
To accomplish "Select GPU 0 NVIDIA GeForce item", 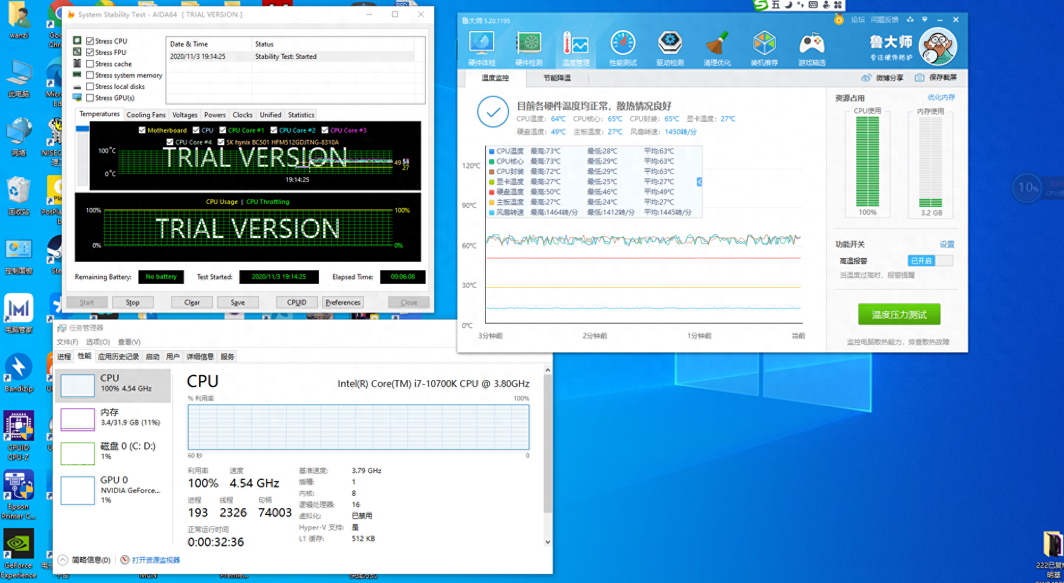I will click(x=113, y=490).
